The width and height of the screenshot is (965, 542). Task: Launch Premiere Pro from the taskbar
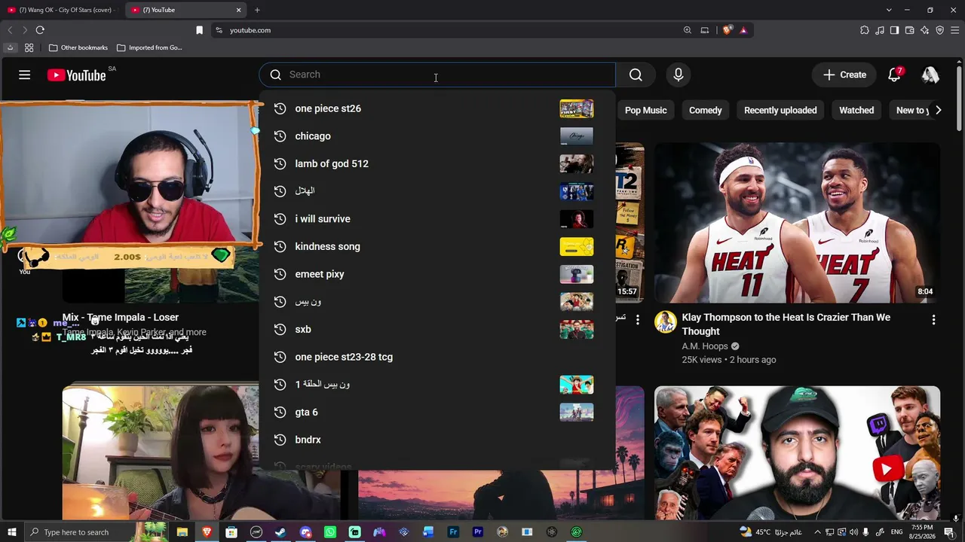coord(478,532)
